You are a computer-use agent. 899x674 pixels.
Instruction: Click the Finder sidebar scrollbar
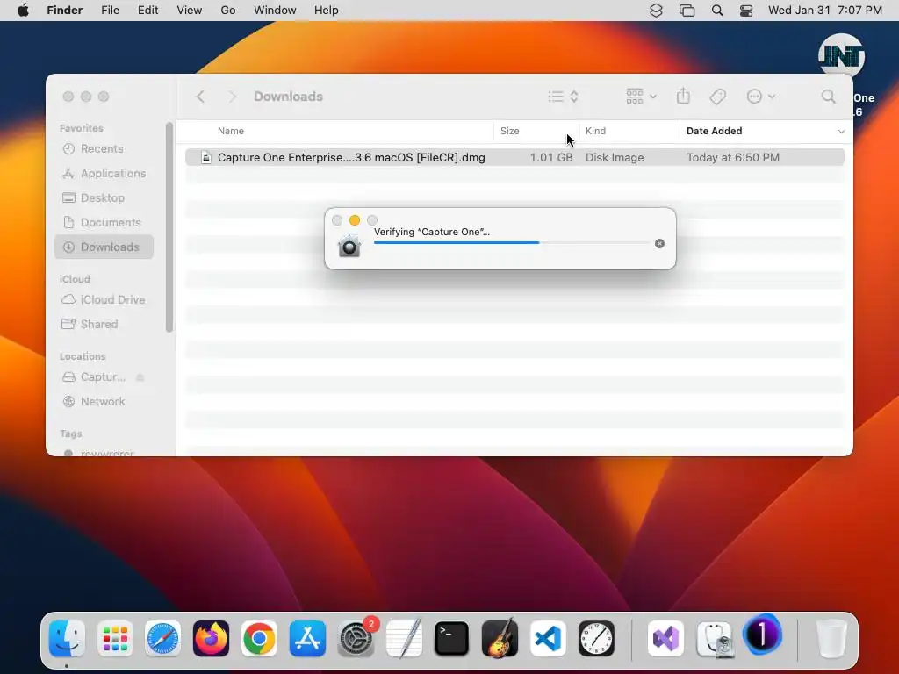point(169,227)
